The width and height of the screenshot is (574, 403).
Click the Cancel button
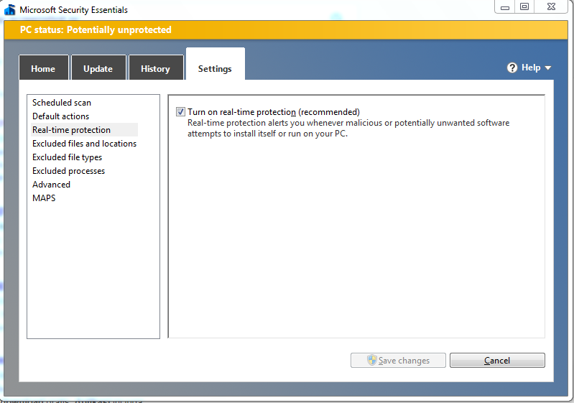pyautogui.click(x=497, y=360)
